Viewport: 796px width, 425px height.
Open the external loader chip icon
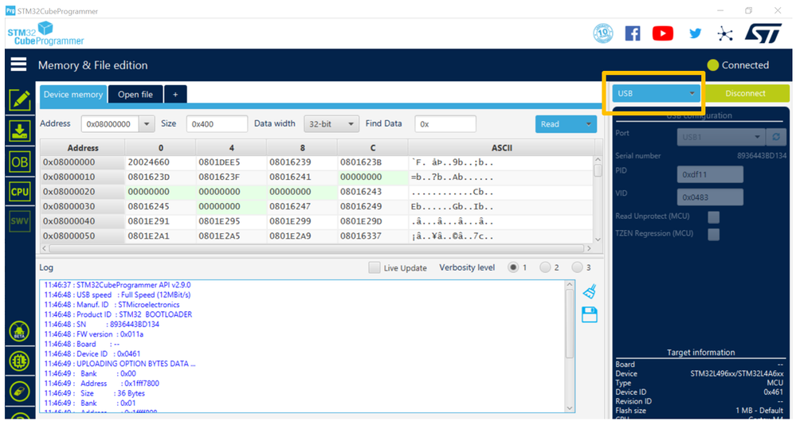19,361
